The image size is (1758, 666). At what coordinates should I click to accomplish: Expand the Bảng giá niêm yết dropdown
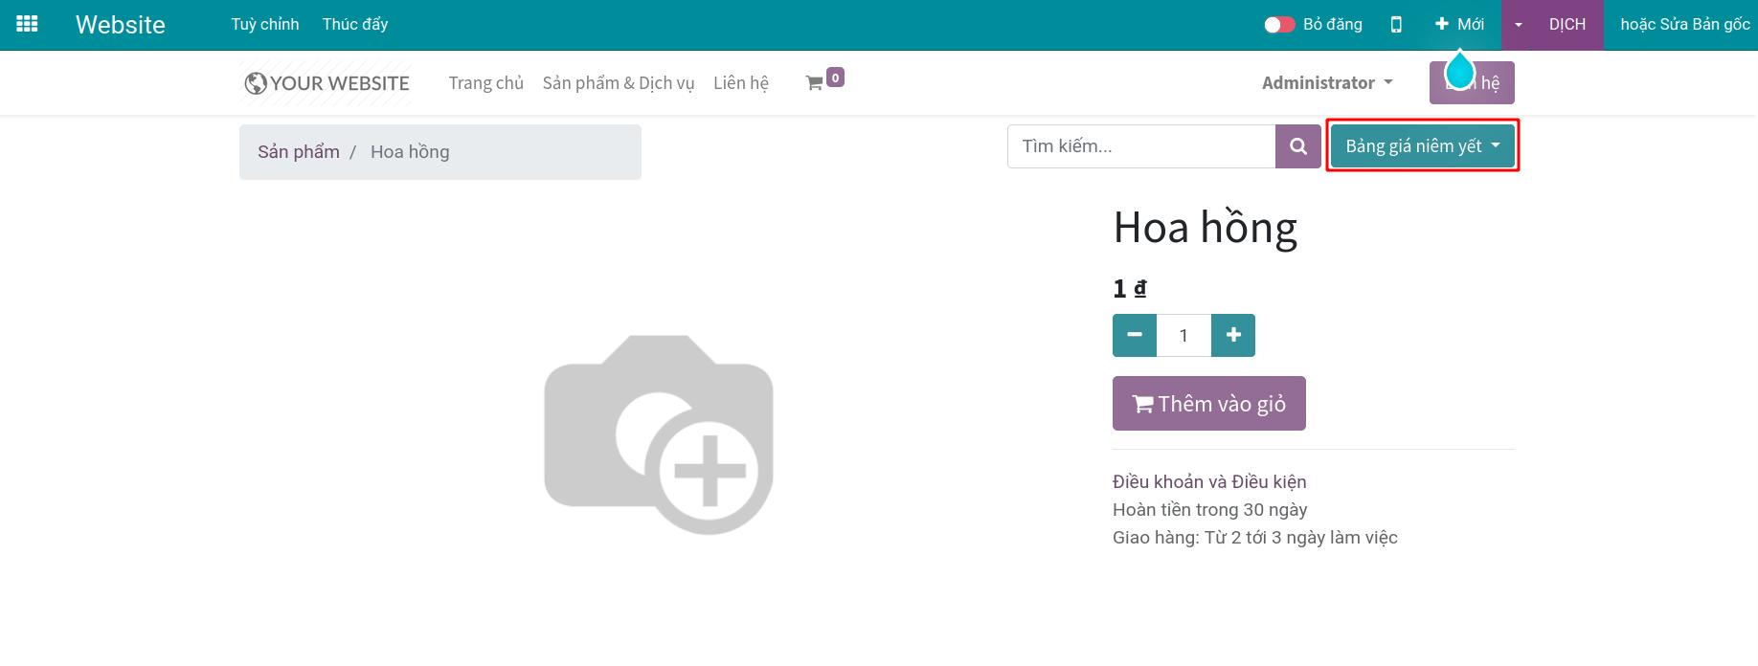point(1422,146)
